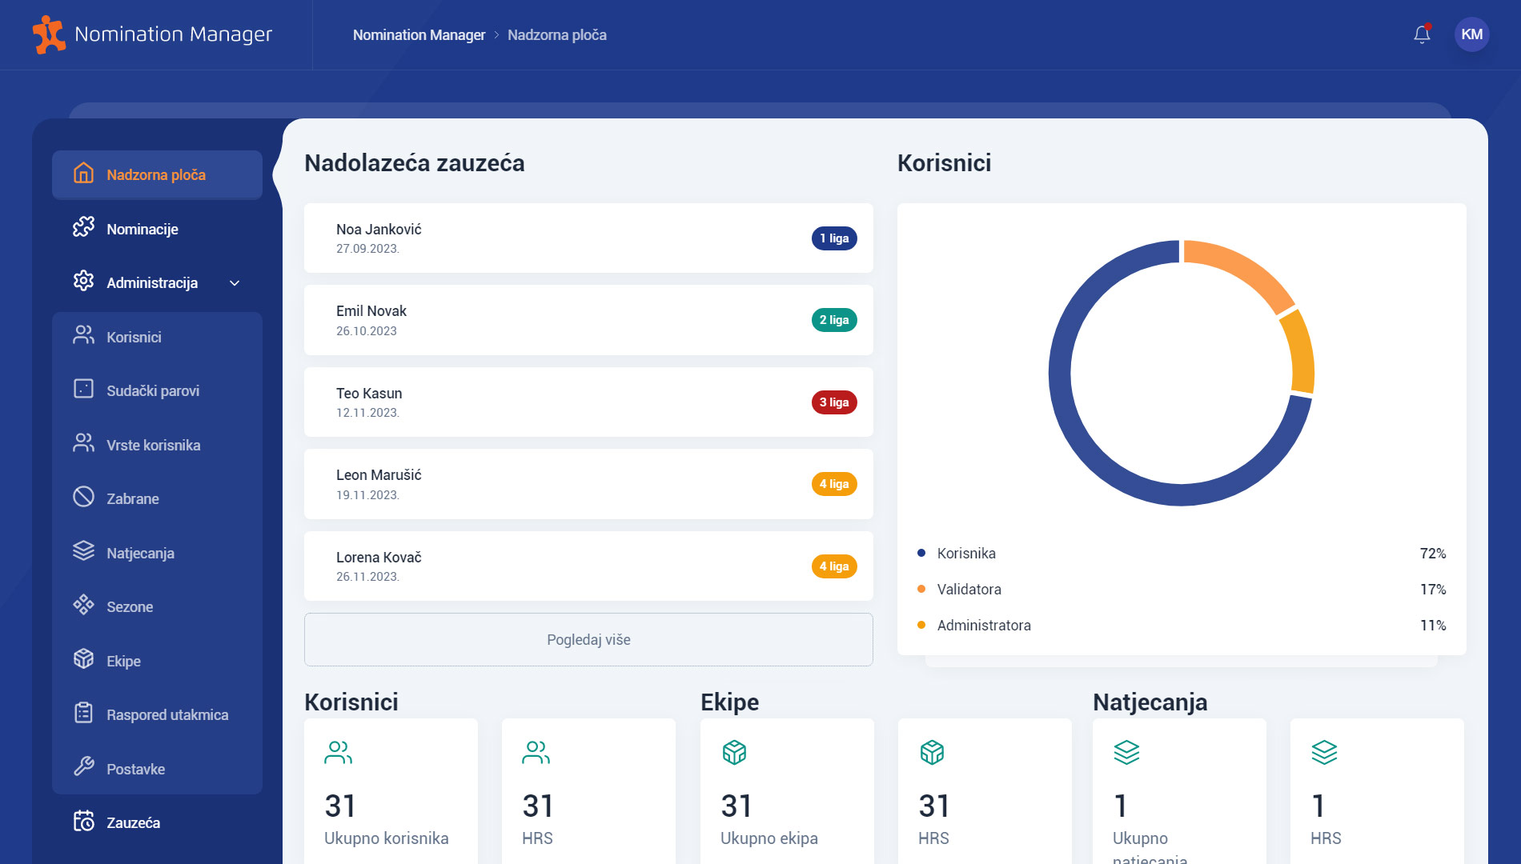This screenshot has height=864, width=1521.
Task: Open Raspored utakmica in sidebar
Action: coord(167,714)
